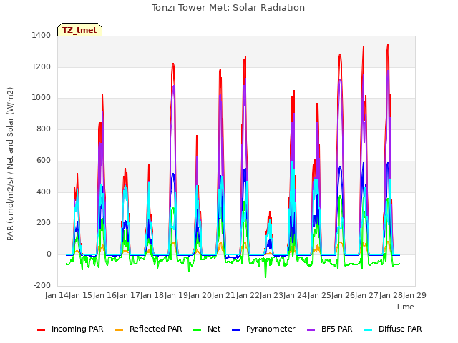
Task: Click the Jan 19 x-axis tick label
Action: [176, 295]
